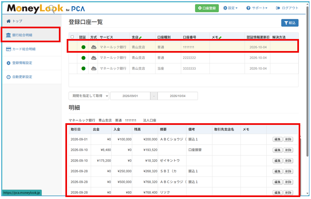The width and height of the screenshot is (311, 199).
Task: Click the green 口座登録 button
Action: point(207,8)
